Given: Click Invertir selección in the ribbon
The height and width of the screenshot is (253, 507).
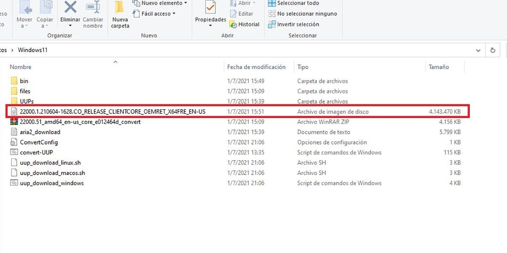Looking at the screenshot, I should click(x=294, y=24).
